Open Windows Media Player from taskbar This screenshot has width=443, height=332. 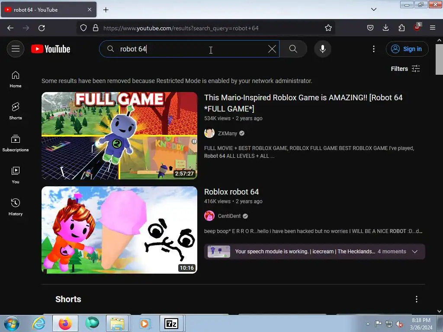pyautogui.click(x=144, y=323)
